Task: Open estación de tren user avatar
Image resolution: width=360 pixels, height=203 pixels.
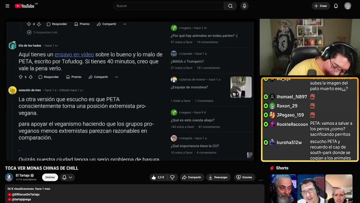Action: (12, 90)
